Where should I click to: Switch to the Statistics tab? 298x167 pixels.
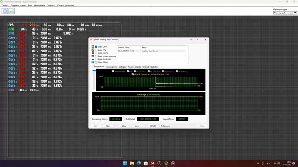pos(154,67)
